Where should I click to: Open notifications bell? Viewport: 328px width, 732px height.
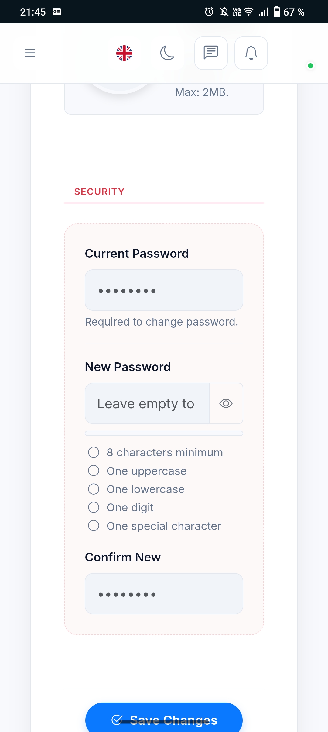pos(251,53)
